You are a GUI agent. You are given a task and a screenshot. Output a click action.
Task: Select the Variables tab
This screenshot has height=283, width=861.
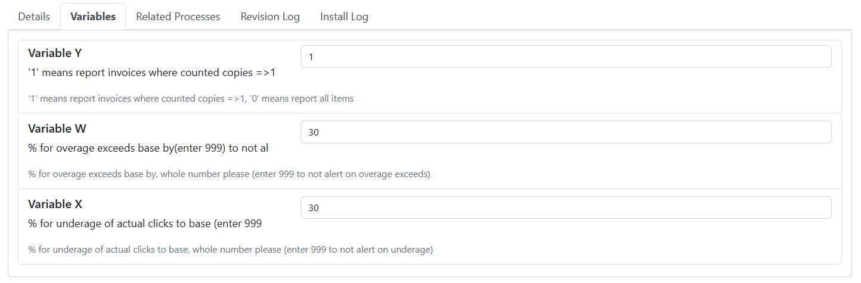click(93, 17)
